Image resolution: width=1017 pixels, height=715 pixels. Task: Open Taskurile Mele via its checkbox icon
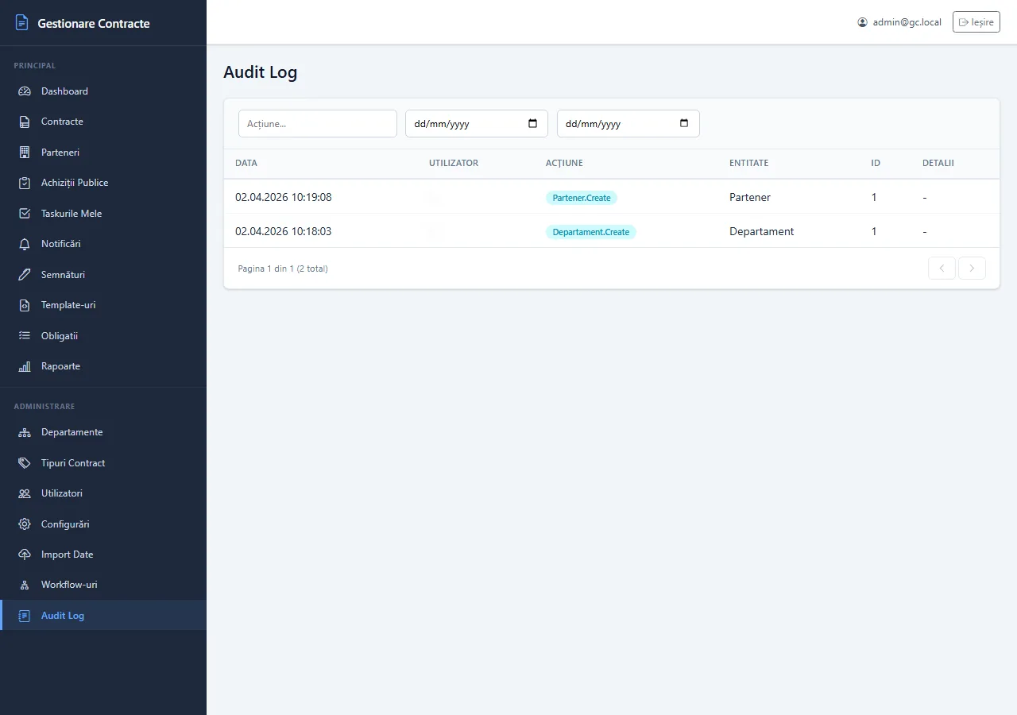click(25, 214)
